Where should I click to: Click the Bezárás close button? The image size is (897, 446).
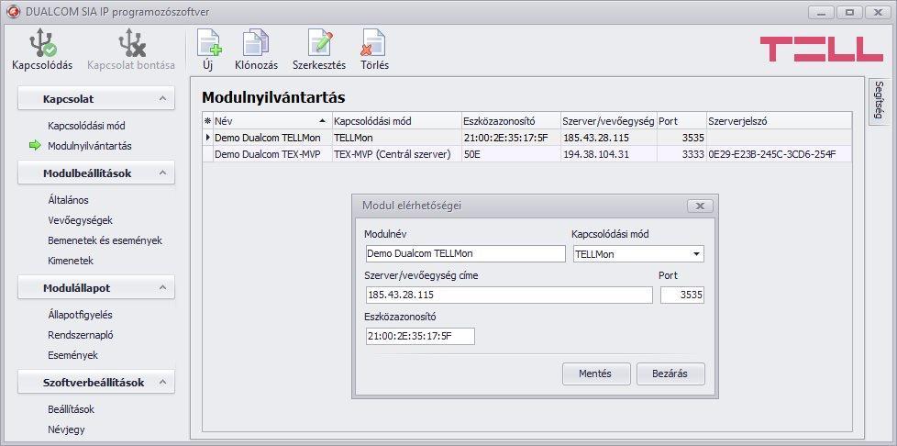point(670,374)
